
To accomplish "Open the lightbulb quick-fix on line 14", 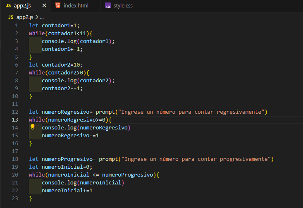I will tap(33, 127).
